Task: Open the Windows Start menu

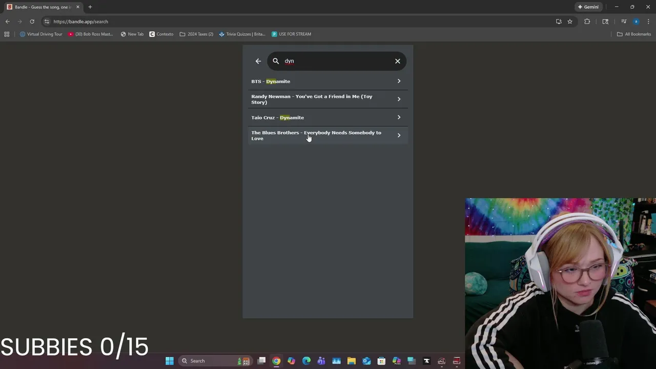Action: [170, 361]
